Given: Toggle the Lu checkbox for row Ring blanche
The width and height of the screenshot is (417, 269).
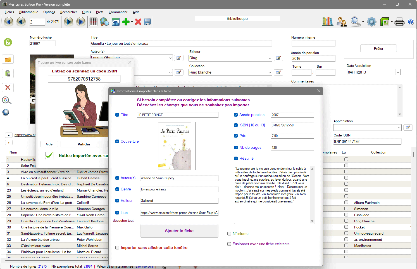Looking at the screenshot, I should (x=346, y=221).
